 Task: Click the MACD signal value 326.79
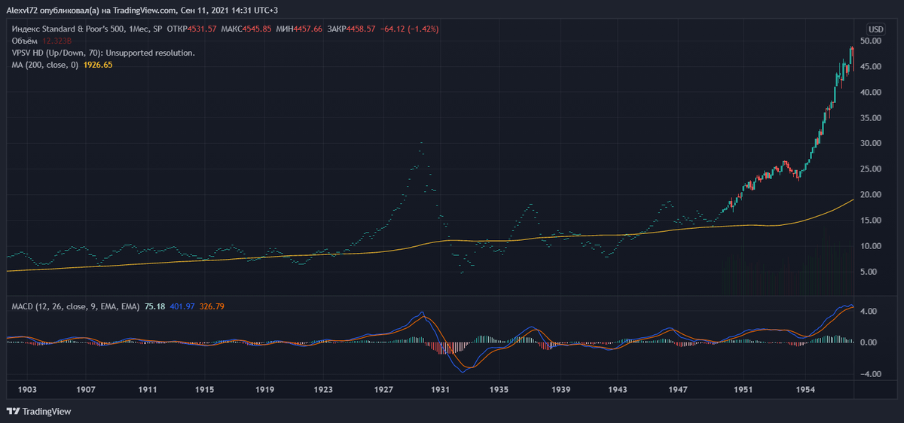pos(212,306)
